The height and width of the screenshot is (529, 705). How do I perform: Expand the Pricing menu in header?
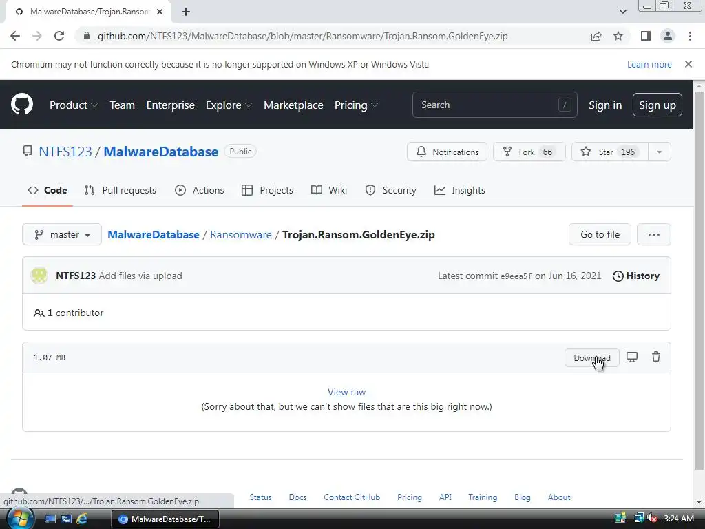pos(356,105)
